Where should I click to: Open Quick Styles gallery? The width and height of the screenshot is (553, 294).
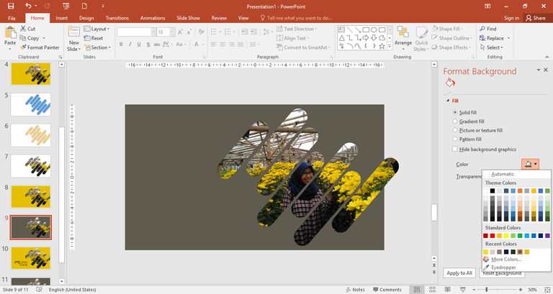point(421,37)
